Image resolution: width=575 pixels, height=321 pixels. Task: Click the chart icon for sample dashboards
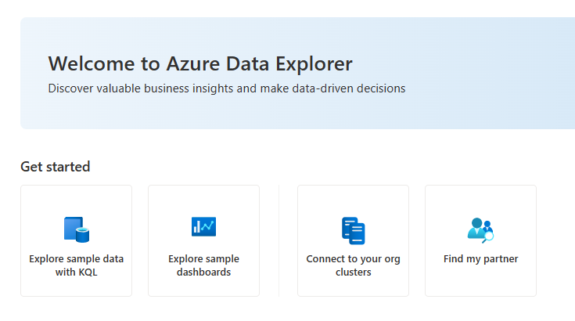point(204,227)
